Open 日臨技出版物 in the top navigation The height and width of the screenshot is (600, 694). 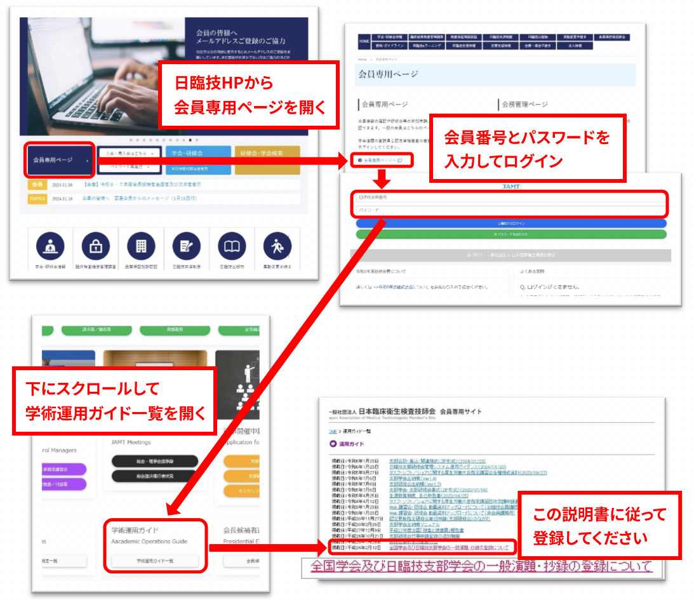[538, 37]
